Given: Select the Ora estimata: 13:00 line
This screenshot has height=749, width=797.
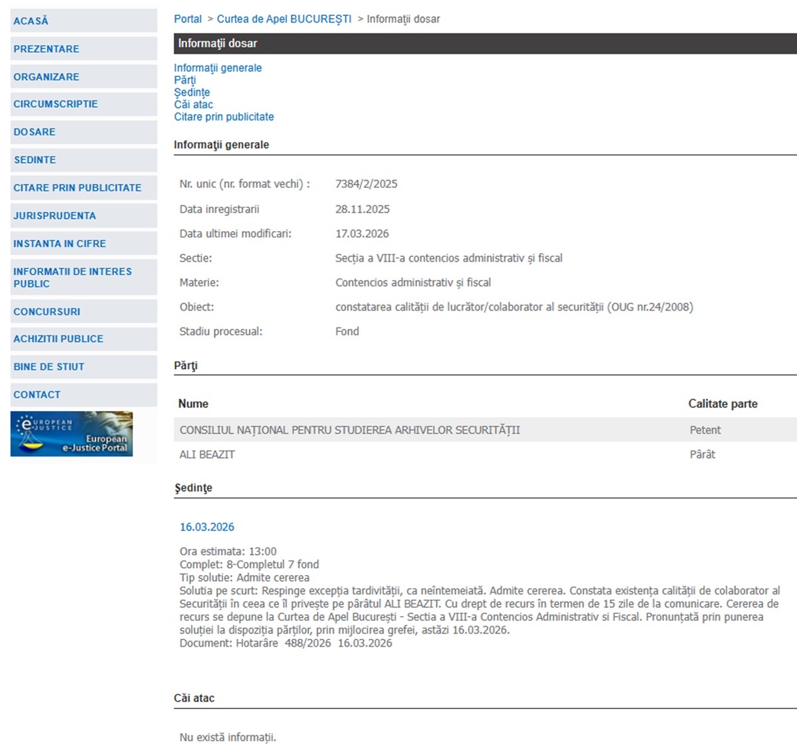Looking at the screenshot, I should (x=228, y=551).
